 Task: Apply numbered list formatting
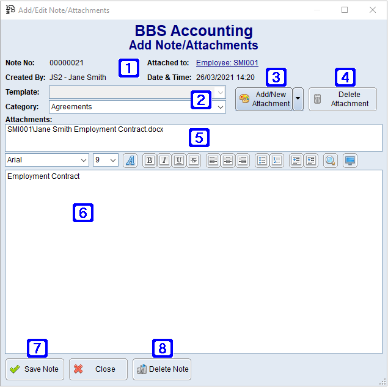pos(277,161)
